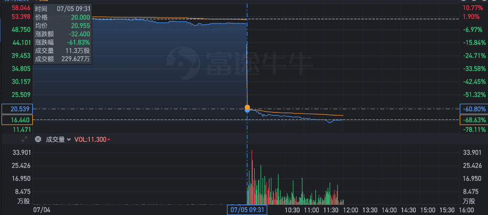Click the VOL:11.300 readout

click(x=90, y=139)
